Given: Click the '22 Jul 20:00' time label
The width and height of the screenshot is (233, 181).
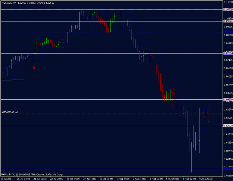Looking at the screenshot, I should pos(56,179).
